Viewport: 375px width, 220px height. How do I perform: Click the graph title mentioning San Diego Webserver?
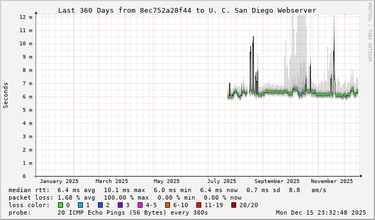(x=187, y=10)
